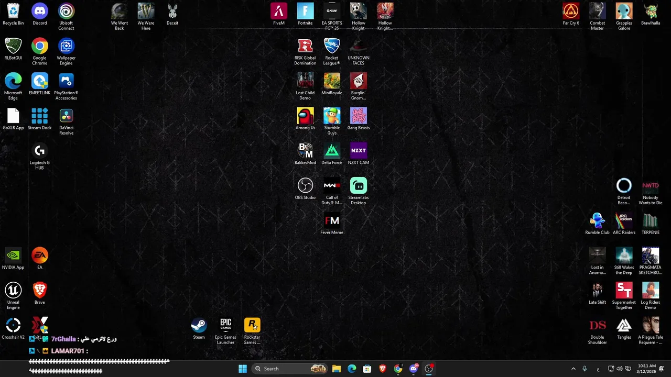Launch Brawlhalla from desktop
The height and width of the screenshot is (377, 671).
651,14
